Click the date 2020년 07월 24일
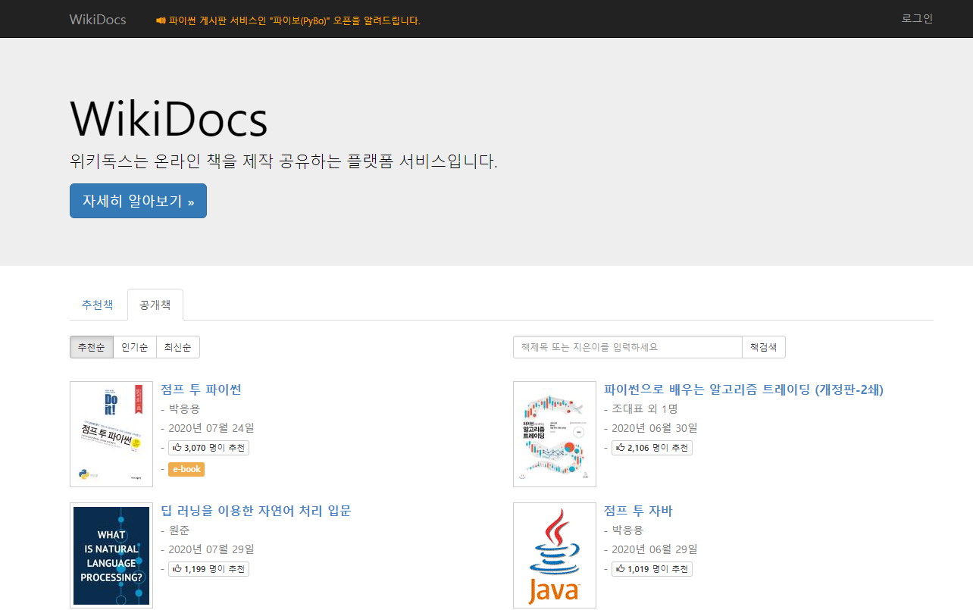 211,428
